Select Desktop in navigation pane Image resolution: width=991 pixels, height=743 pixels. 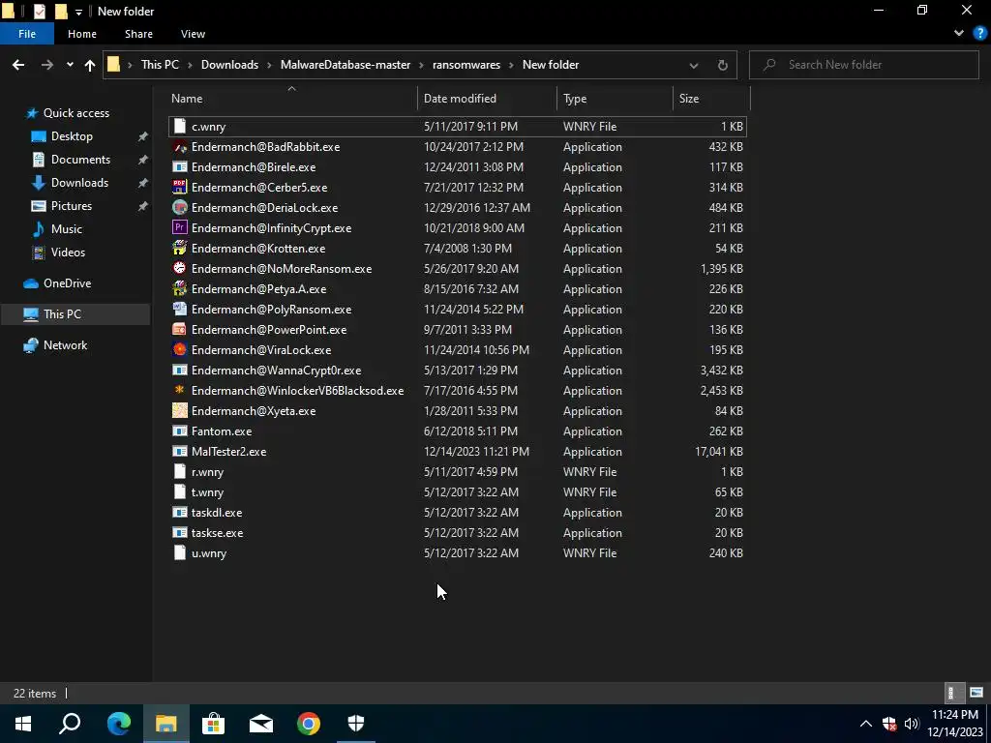72,135
